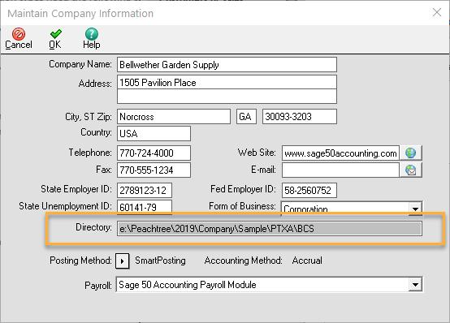Viewport: 450px width, 323px height.
Task: Open web site with the globe icon
Action: (x=411, y=153)
